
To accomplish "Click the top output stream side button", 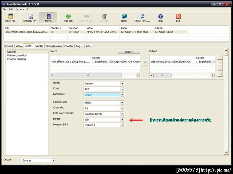I will 220,57.
